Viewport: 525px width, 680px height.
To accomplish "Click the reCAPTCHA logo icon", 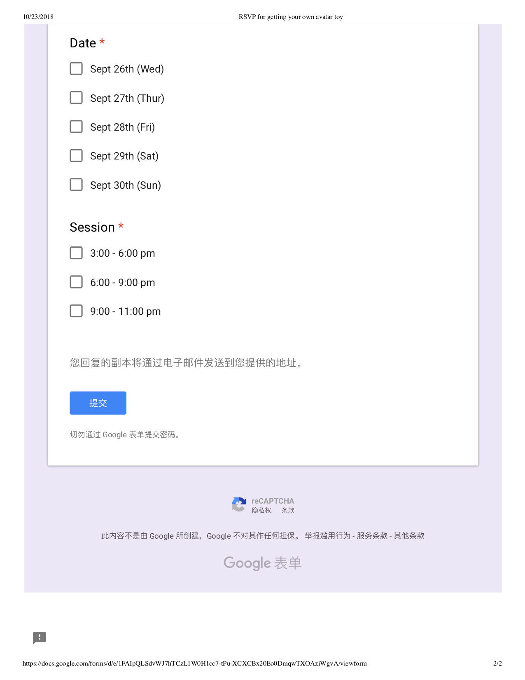I will 239,504.
